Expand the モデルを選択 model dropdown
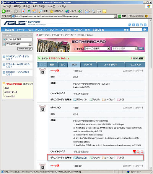 [136, 48]
